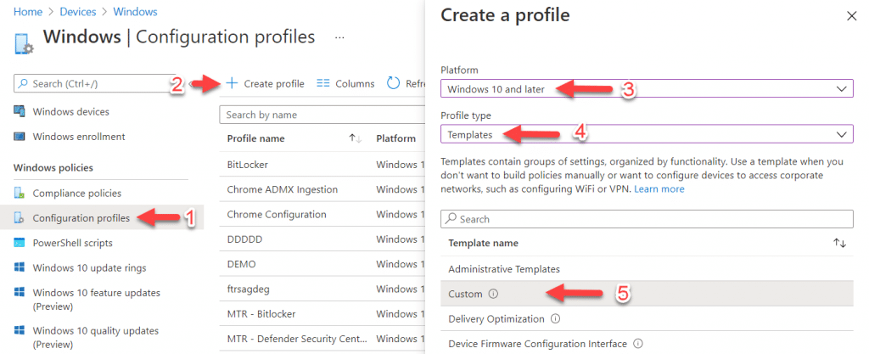Viewport: 869px width, 354px height.
Task: Click the Platform column header
Action: tap(395, 138)
